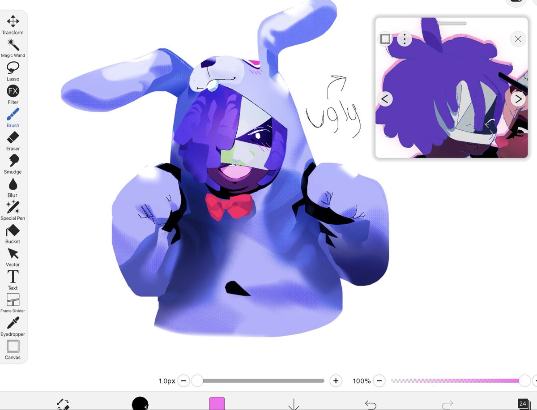
Task: Select the Transform tool
Action: pos(13,25)
